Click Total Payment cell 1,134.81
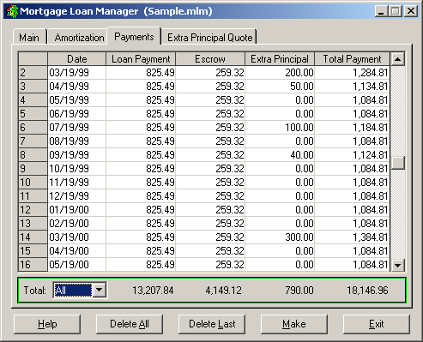The height and width of the screenshot is (342, 423). [x=352, y=87]
